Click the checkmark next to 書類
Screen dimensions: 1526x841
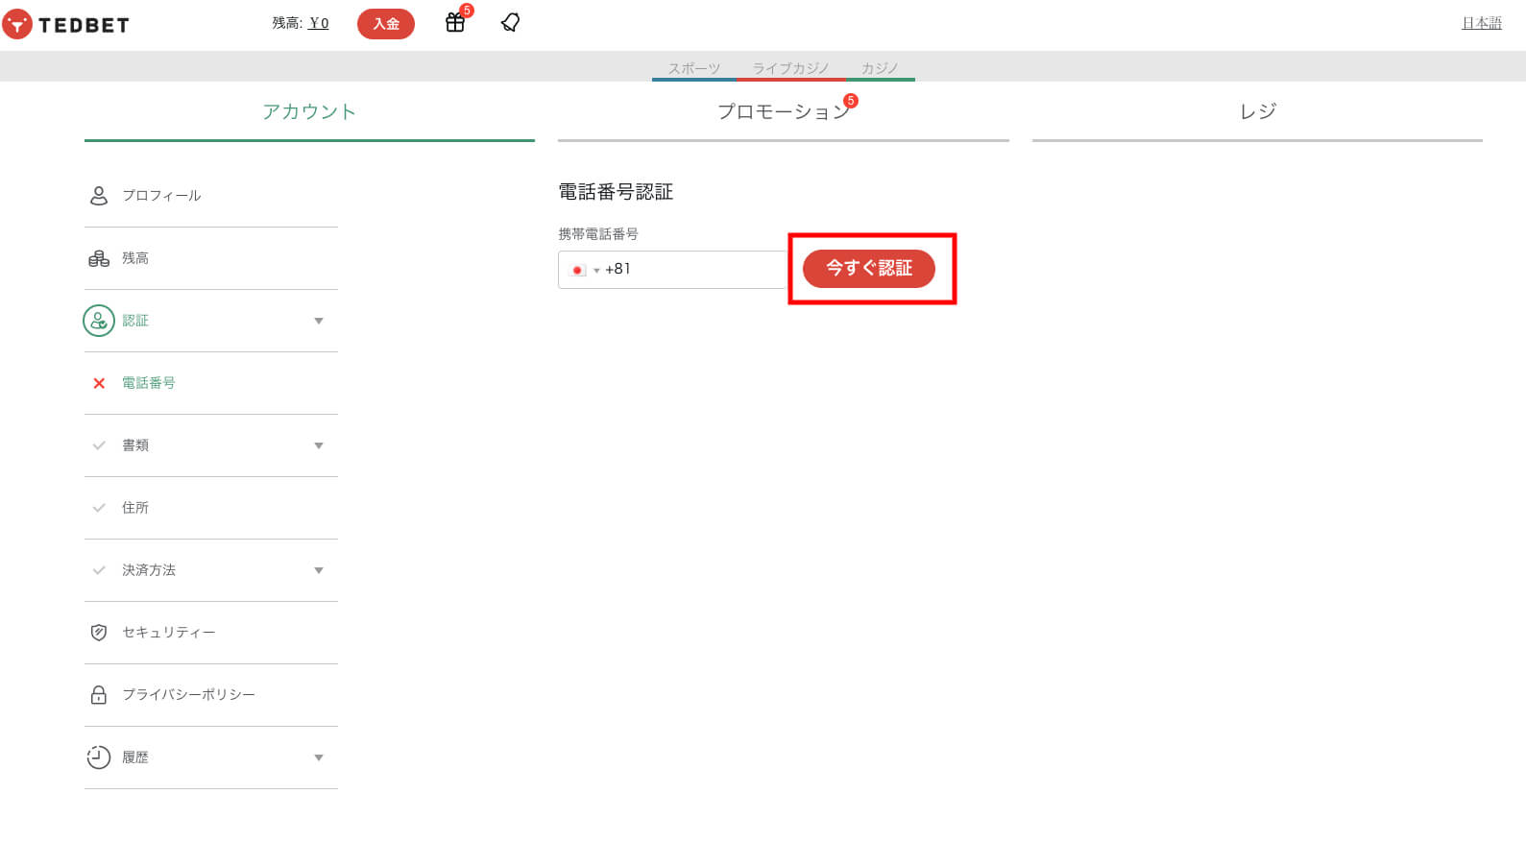99,445
